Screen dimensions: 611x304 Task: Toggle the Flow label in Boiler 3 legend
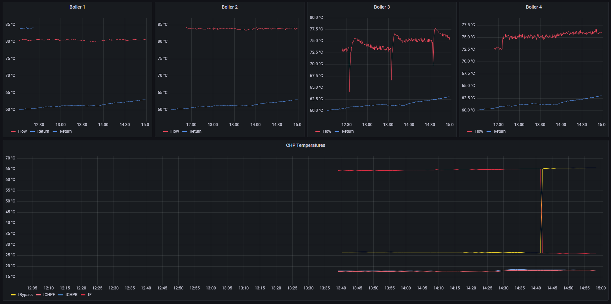tap(327, 131)
